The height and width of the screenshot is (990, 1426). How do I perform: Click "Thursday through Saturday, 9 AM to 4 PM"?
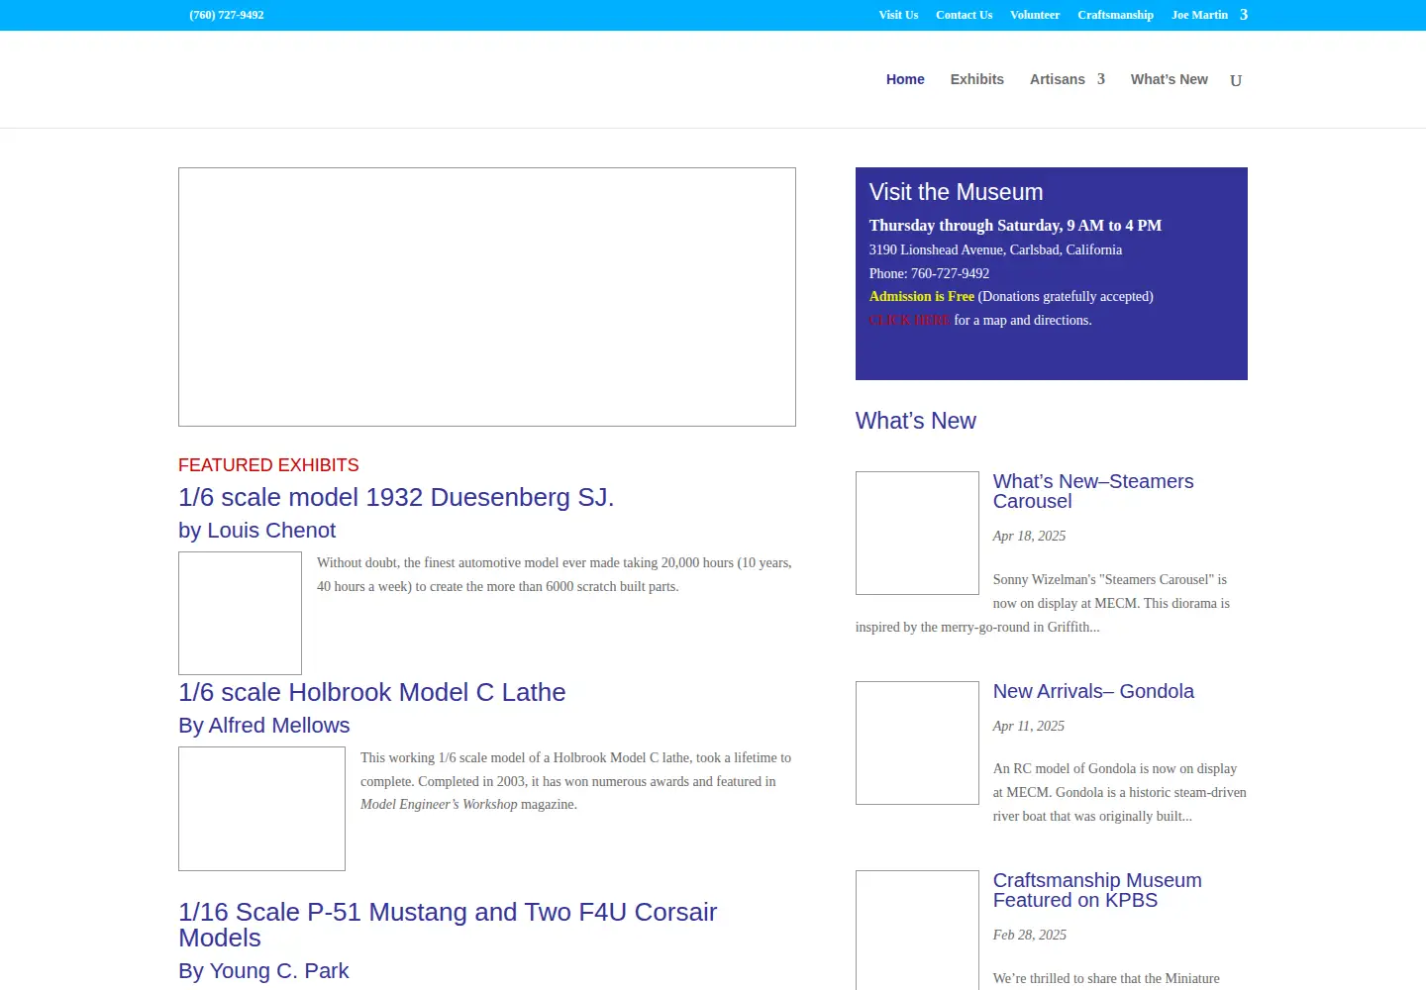(x=1015, y=226)
